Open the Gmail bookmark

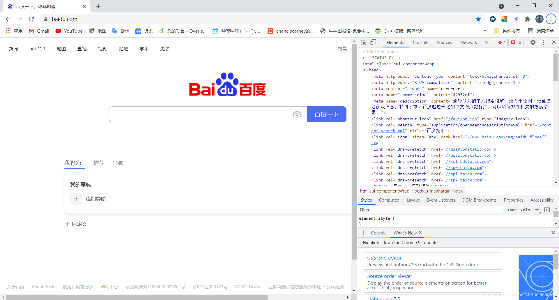(x=39, y=31)
